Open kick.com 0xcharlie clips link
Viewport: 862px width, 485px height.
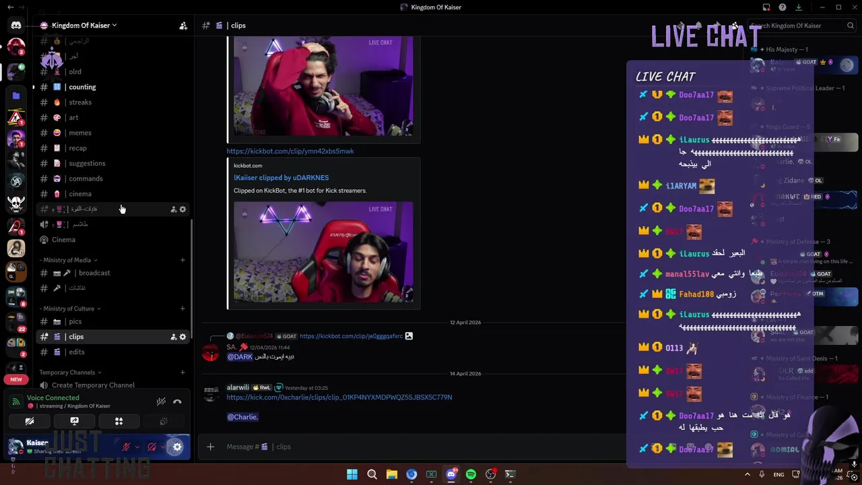point(339,397)
